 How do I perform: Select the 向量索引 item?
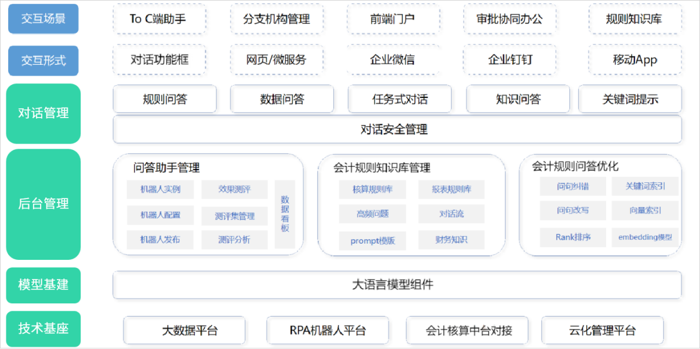coord(645,210)
